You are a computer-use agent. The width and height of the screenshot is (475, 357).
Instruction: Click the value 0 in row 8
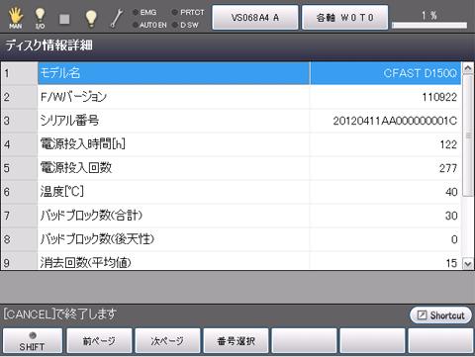(454, 239)
